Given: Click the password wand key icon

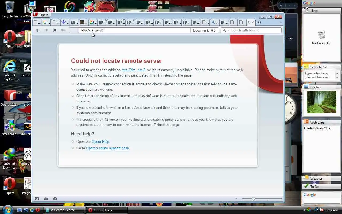Looking at the screenshot, I should pyautogui.click(x=63, y=30).
